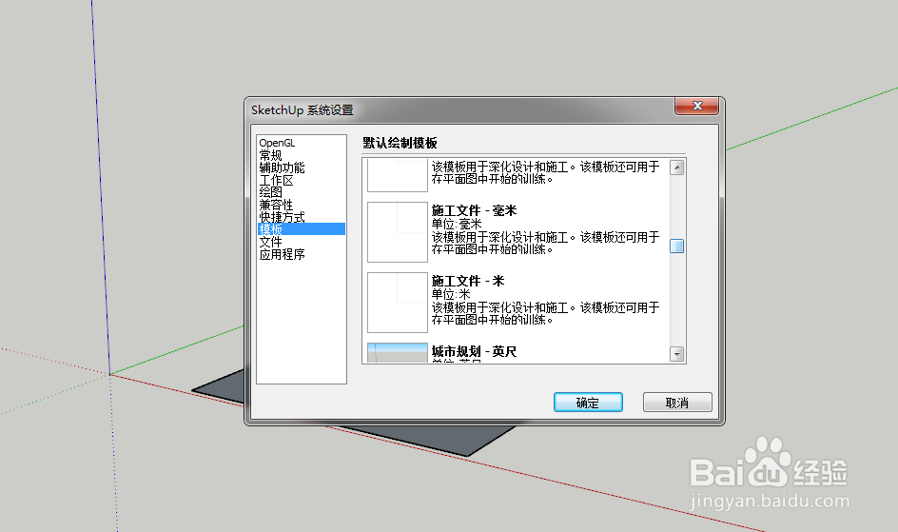Select OpenGL in the settings category list
898x532 pixels.
pos(277,143)
